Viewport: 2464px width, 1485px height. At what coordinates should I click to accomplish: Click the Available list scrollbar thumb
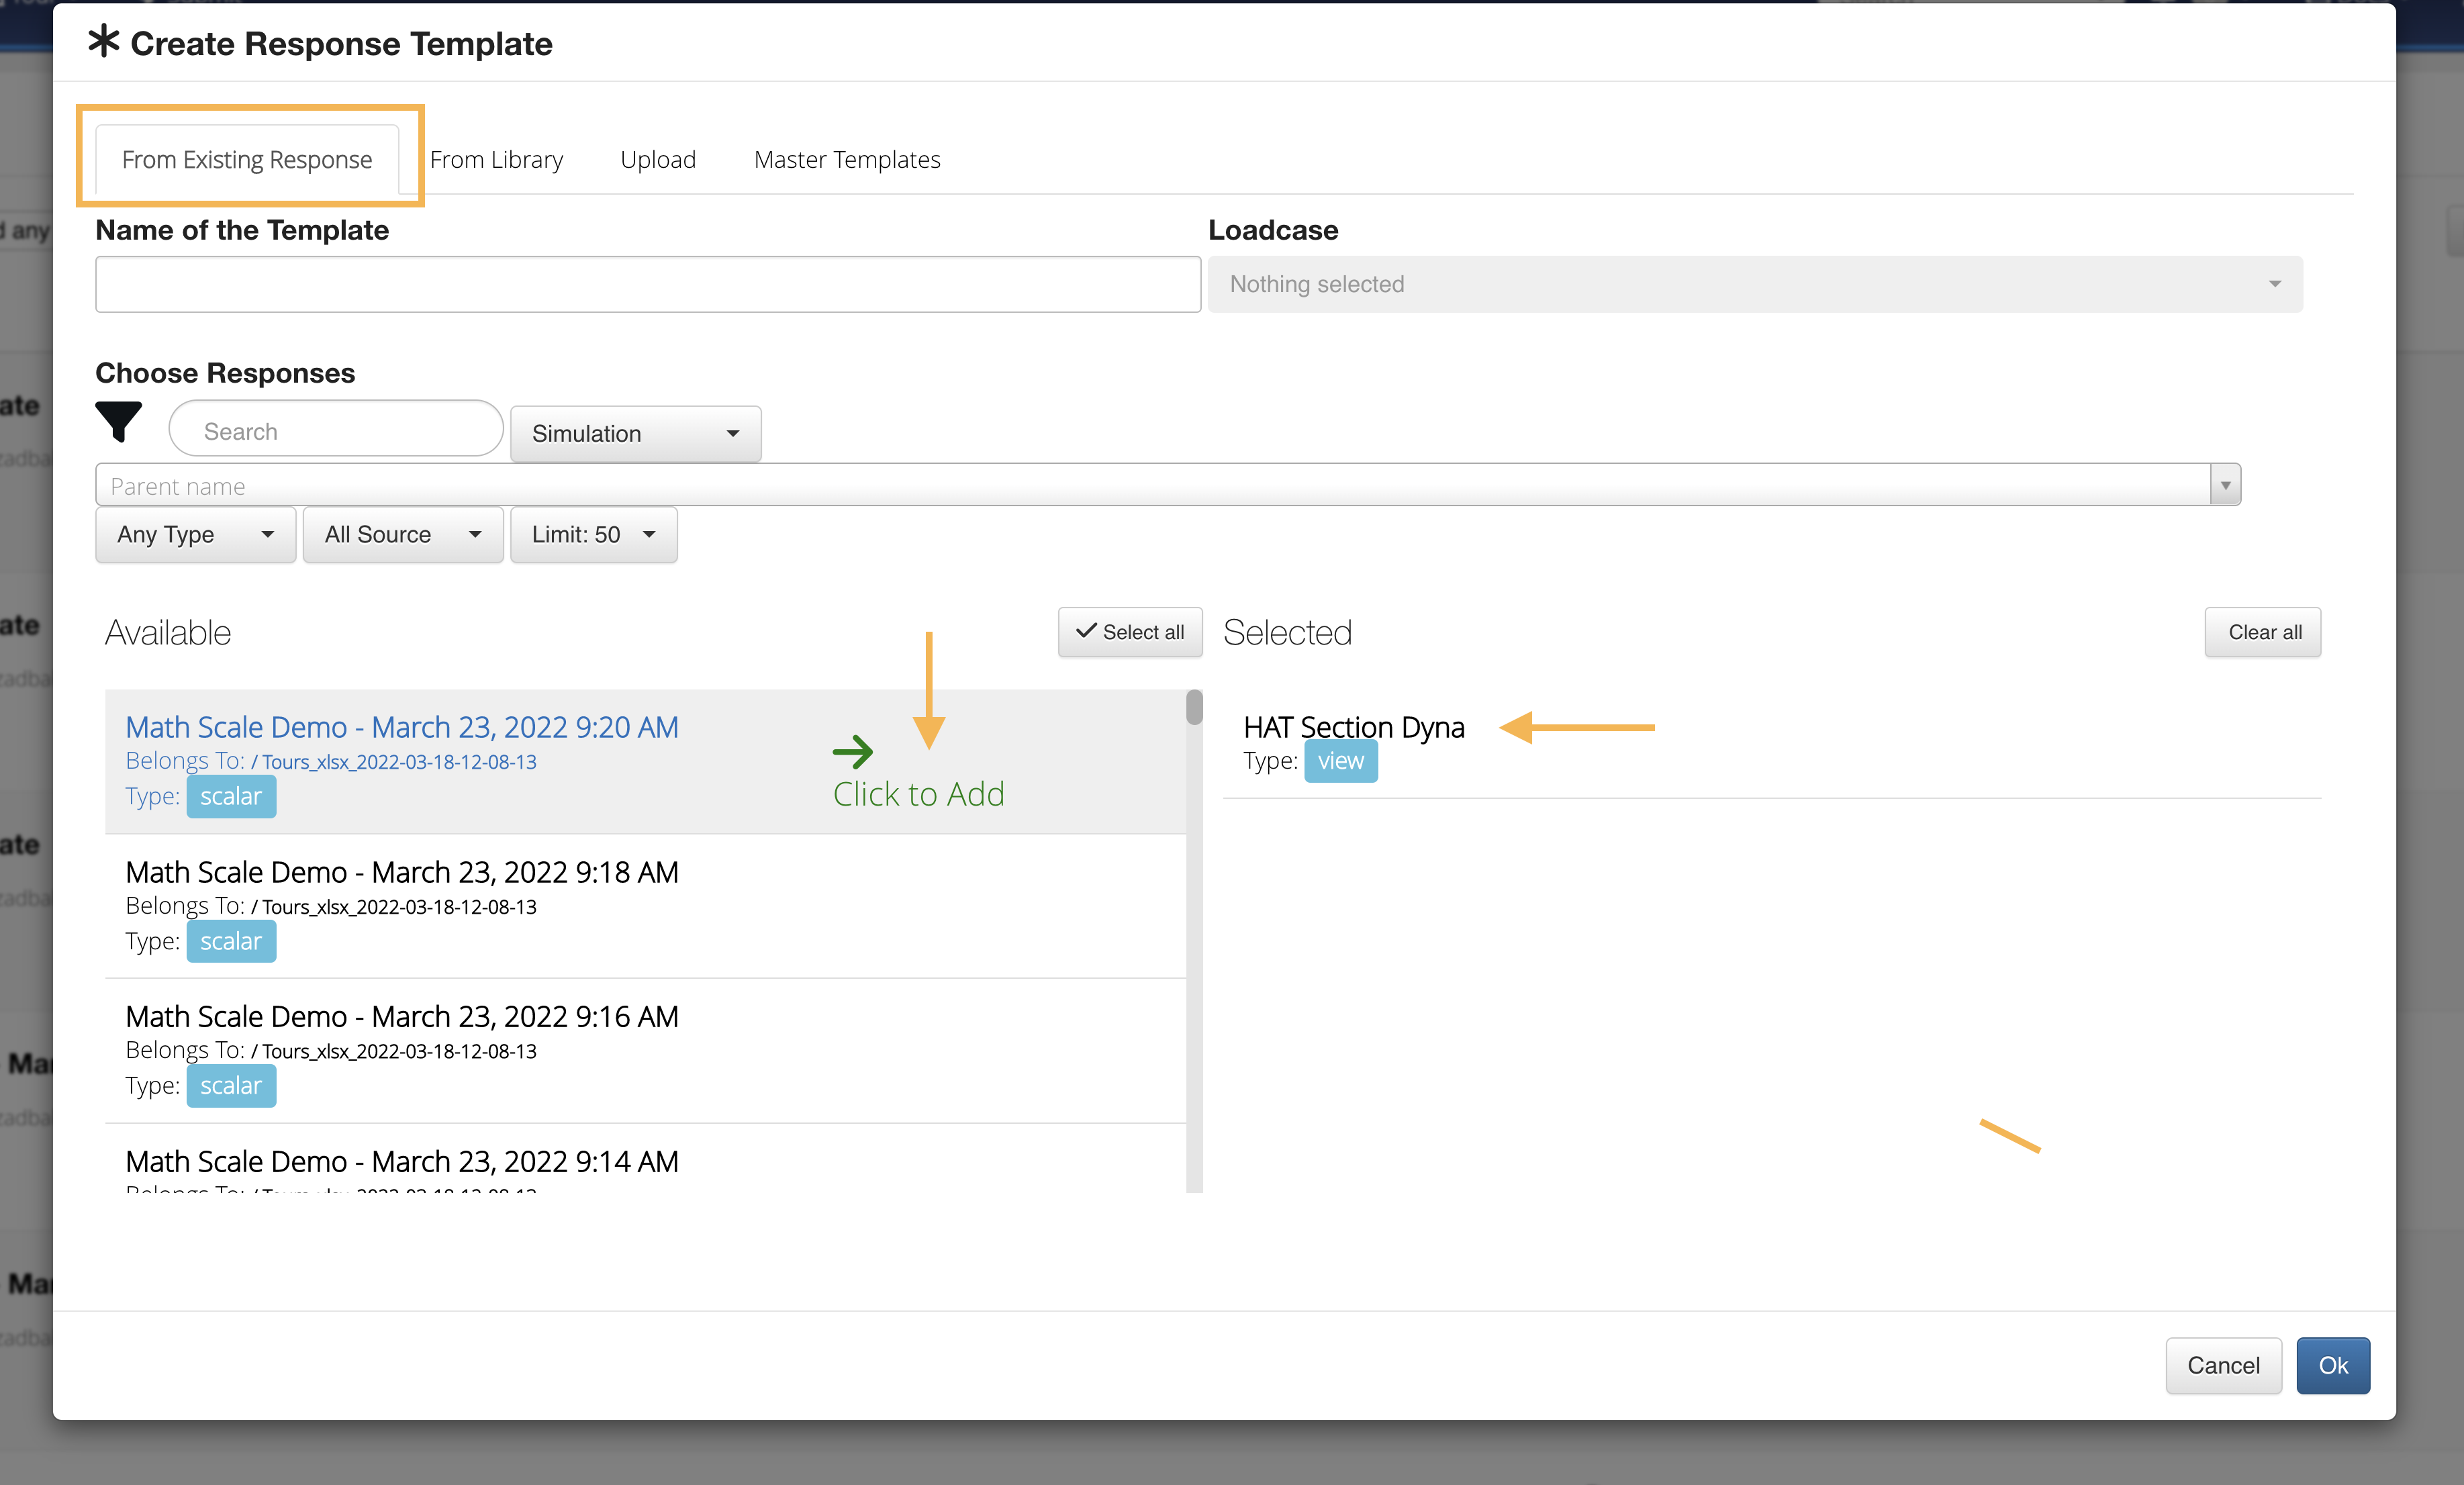tap(1194, 707)
